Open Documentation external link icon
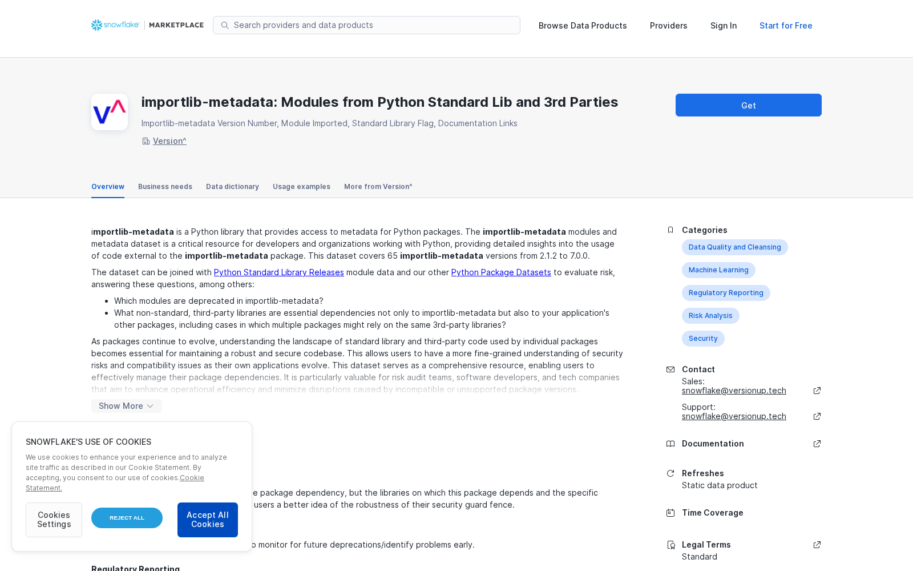913x571 pixels. (817, 444)
